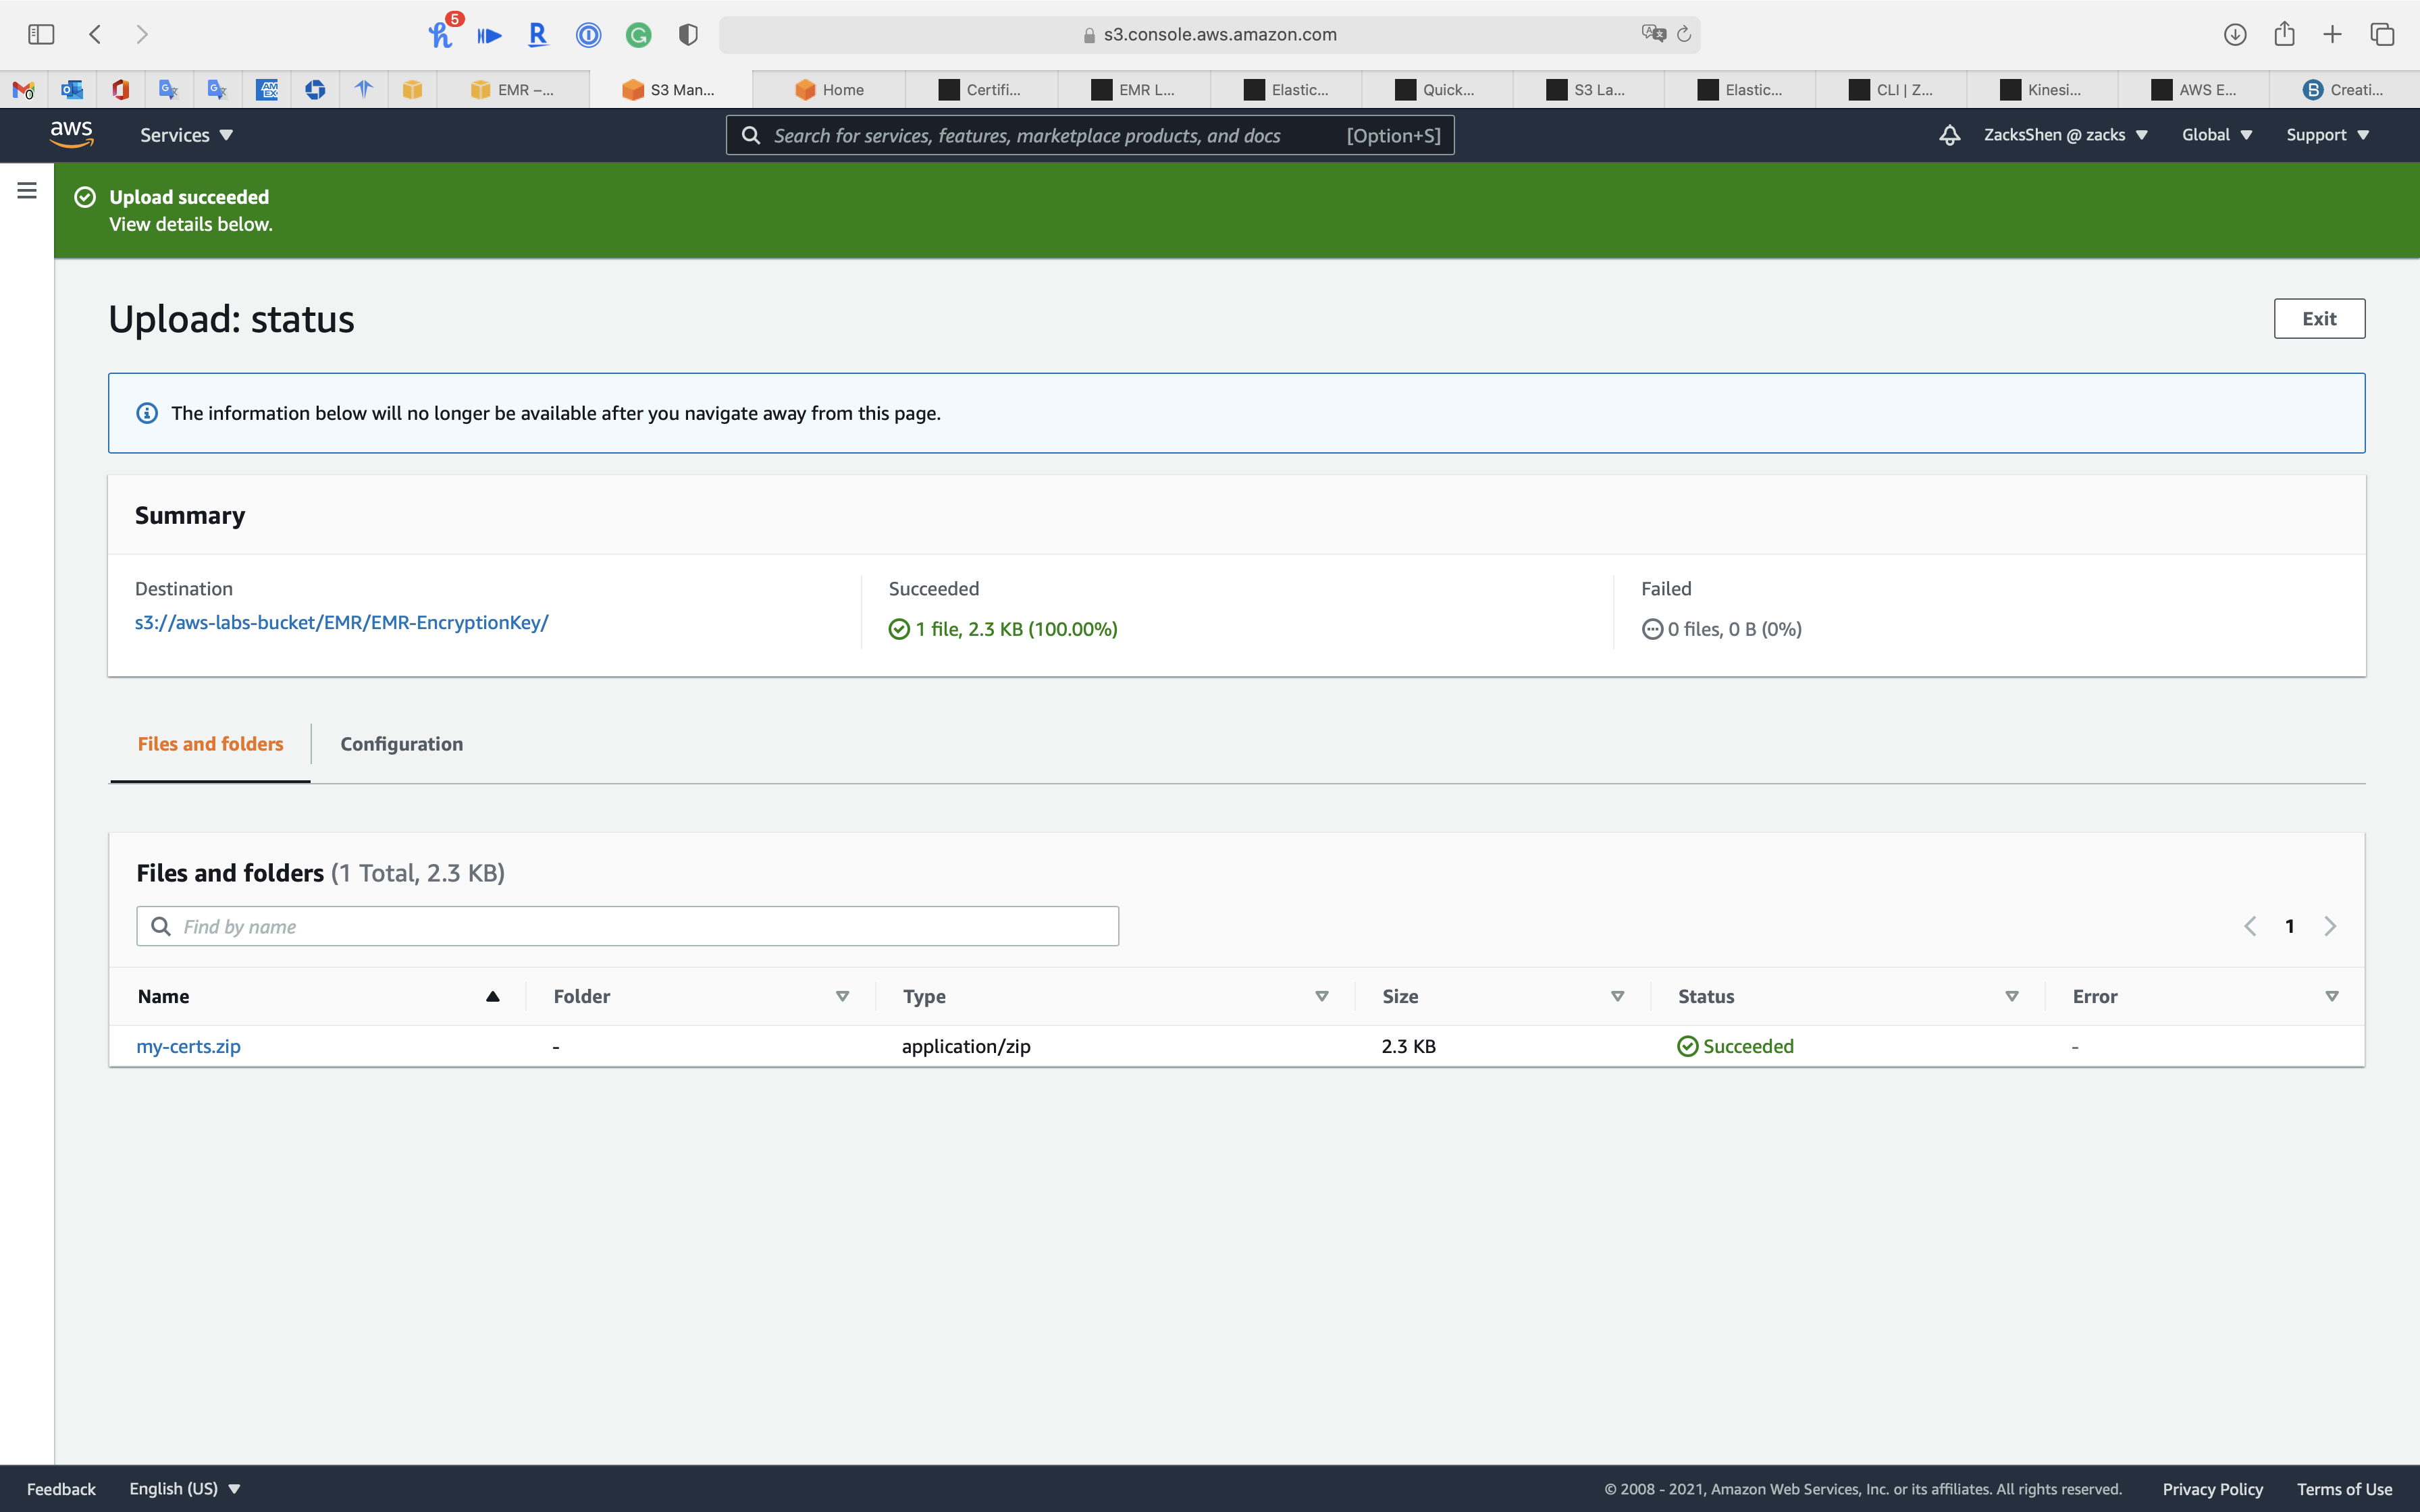Click the browser reload page icon

[x=1684, y=34]
